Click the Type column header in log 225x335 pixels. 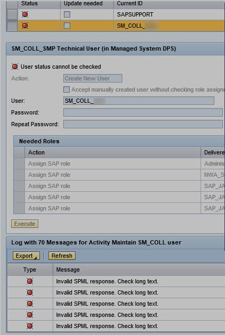coord(30,269)
